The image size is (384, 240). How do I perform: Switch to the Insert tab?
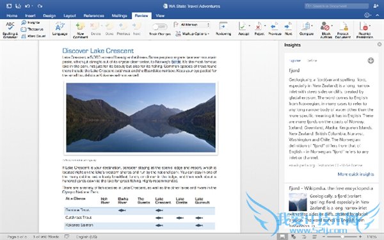30,15
